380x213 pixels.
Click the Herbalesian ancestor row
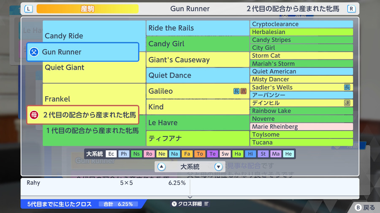coord(301,32)
